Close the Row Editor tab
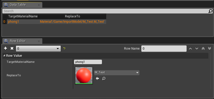Screen dimensions: 214x99 39,41
